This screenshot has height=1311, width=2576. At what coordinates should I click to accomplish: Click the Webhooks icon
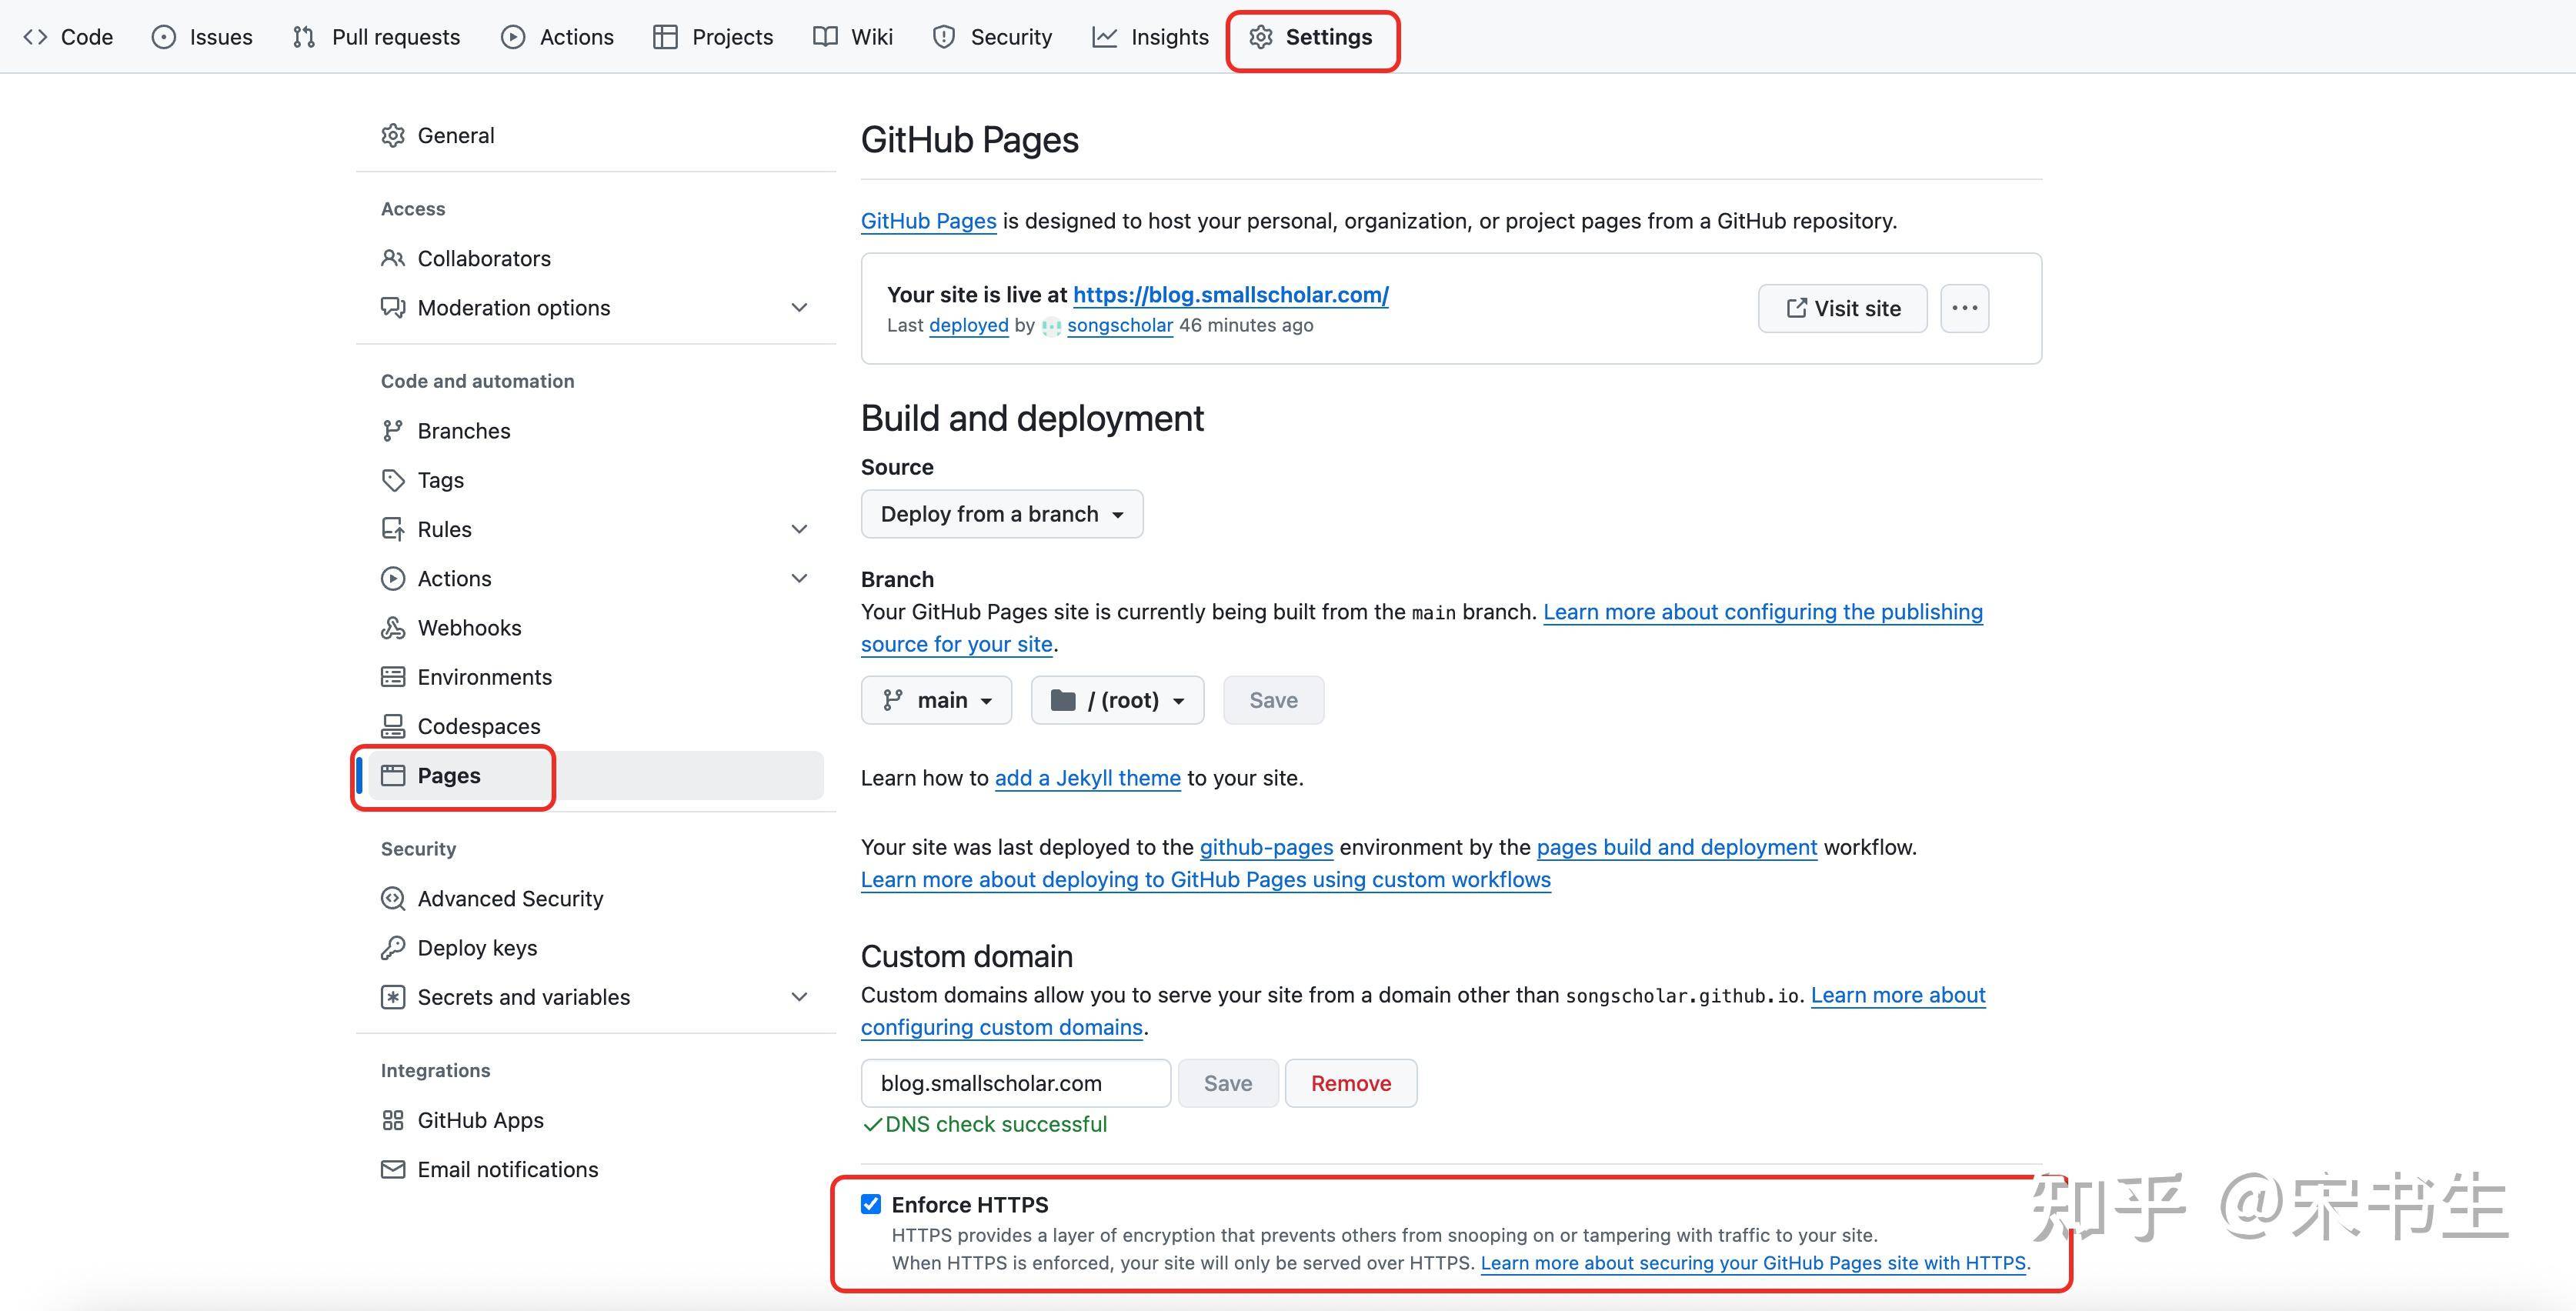[x=393, y=627]
